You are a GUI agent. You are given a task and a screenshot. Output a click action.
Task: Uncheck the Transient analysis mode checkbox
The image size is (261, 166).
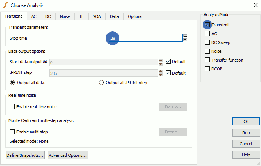[208, 25]
